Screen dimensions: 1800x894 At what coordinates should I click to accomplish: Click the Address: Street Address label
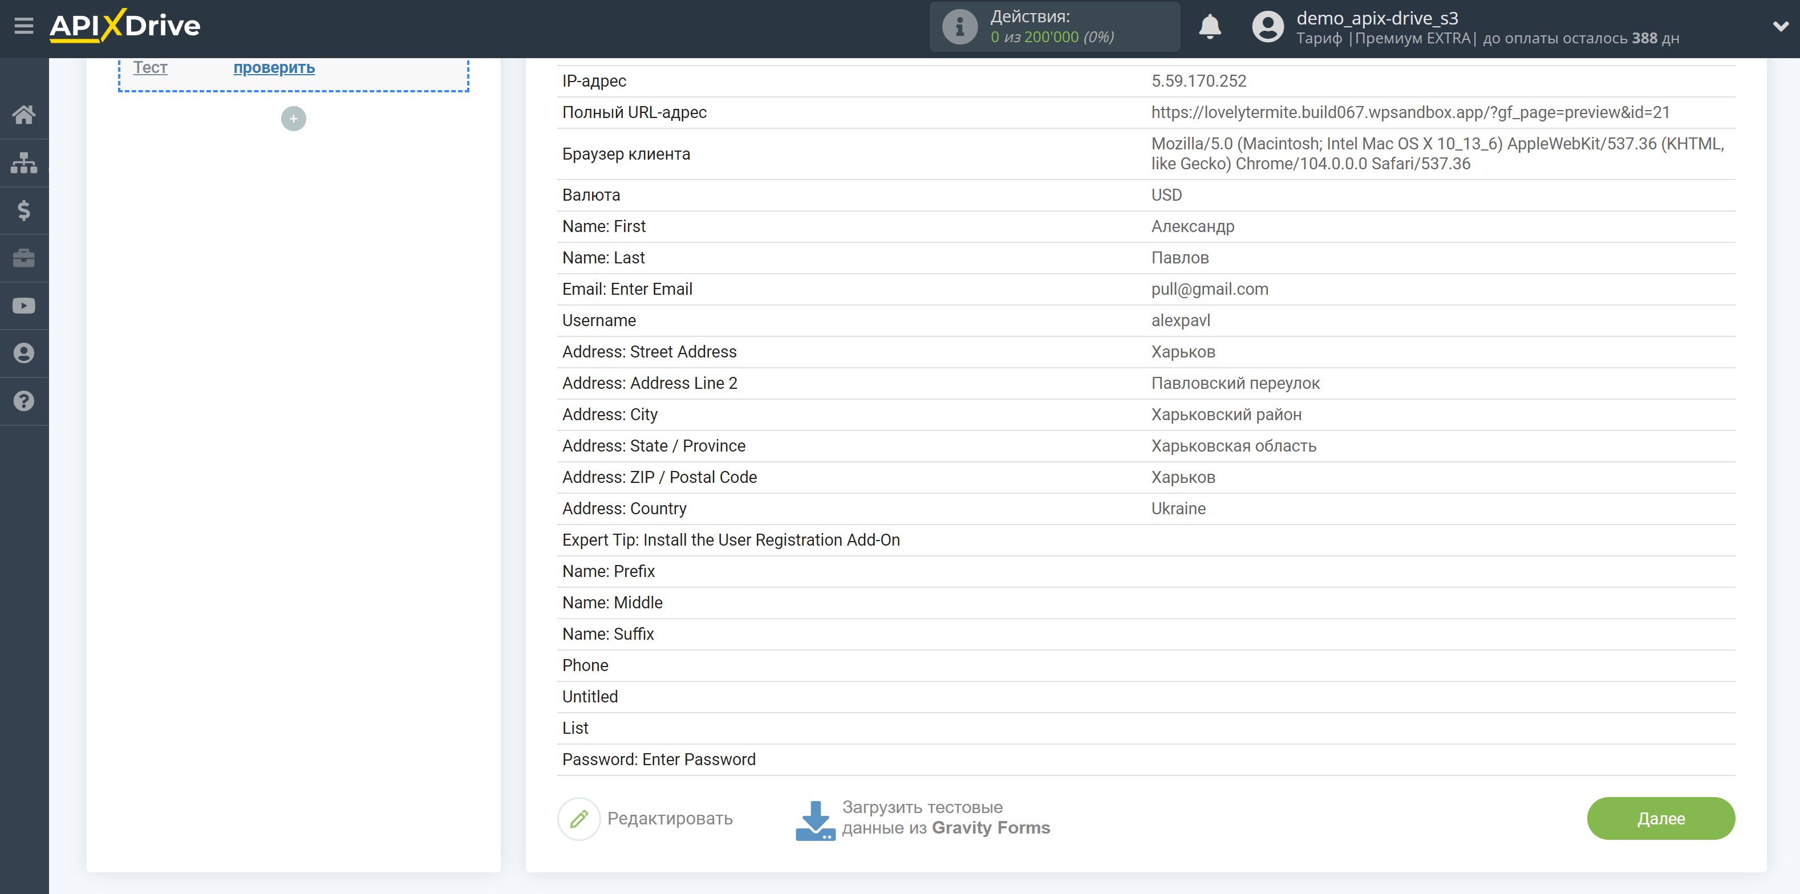649,352
